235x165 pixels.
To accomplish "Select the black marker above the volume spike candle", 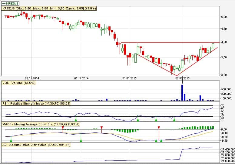I will click(182, 60).
